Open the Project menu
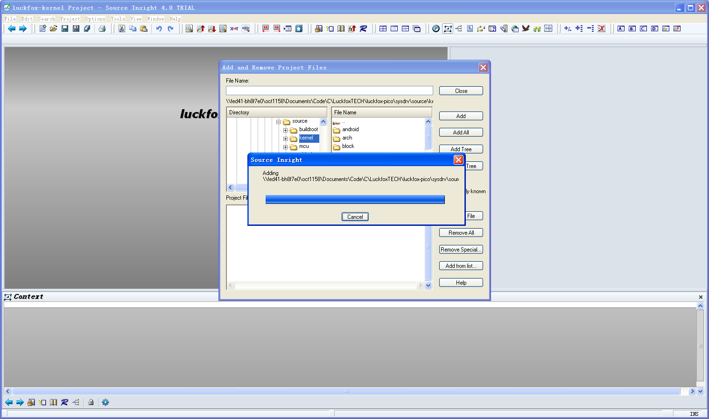 (70, 19)
